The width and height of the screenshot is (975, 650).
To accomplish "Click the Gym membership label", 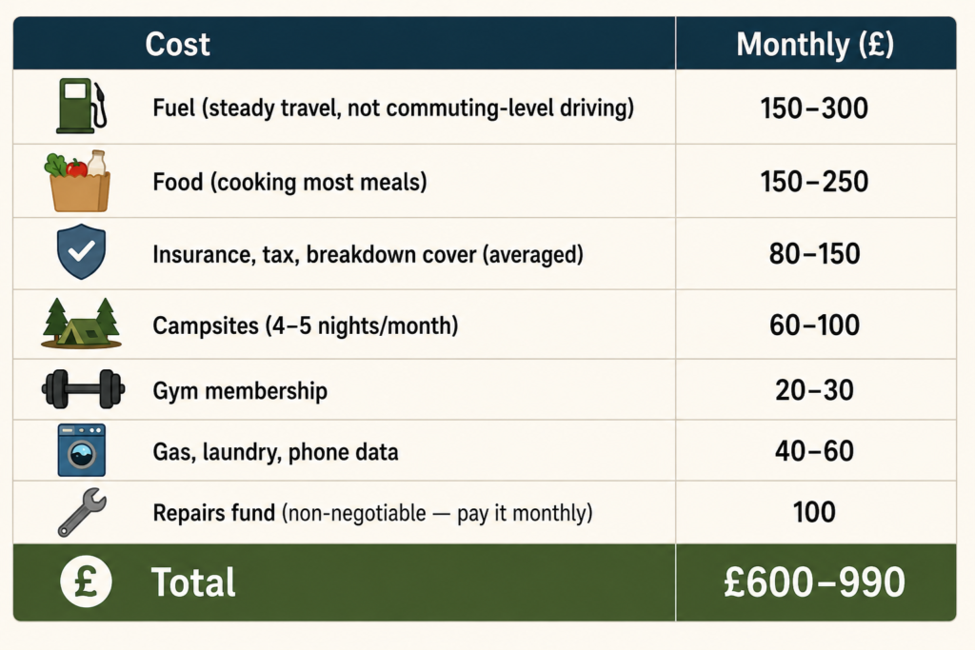I will (x=240, y=391).
